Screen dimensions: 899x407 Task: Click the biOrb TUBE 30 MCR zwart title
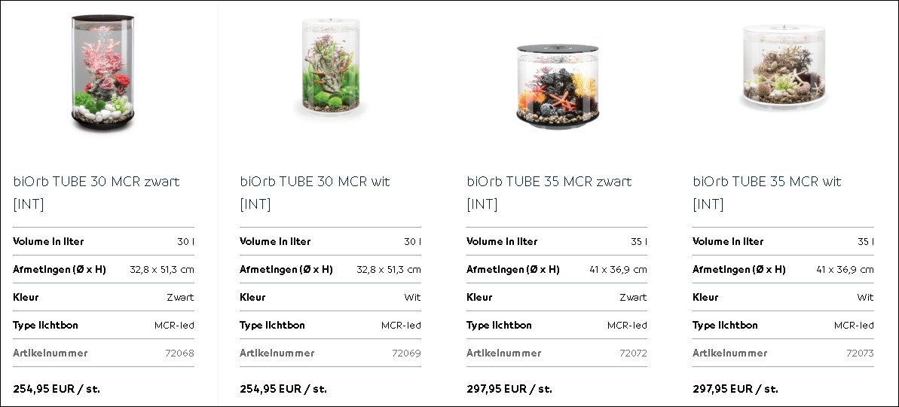click(x=96, y=193)
